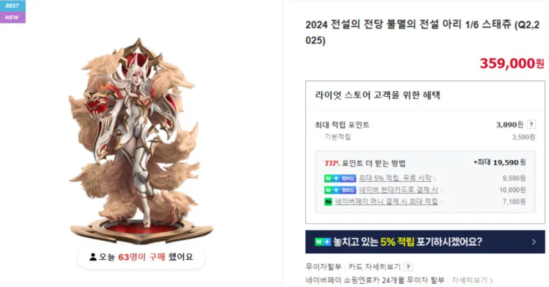Click the chevron after 네이버페이 머니 결제 link

[441, 202]
